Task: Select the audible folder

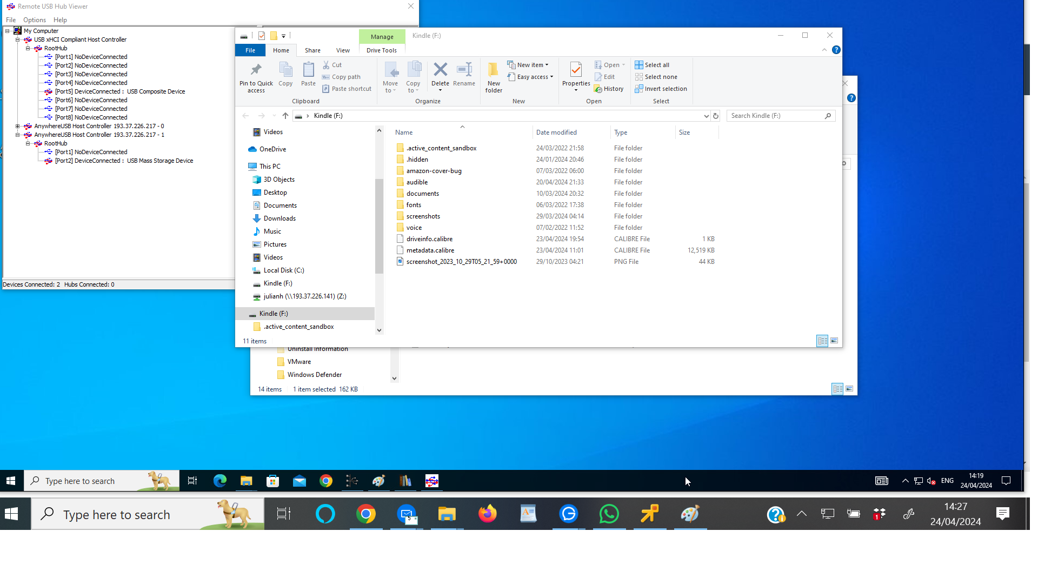Action: (x=417, y=182)
